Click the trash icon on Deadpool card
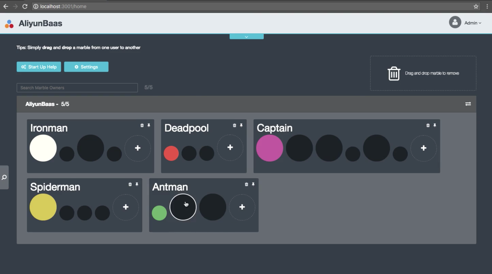This screenshot has width=492, height=274. point(235,125)
